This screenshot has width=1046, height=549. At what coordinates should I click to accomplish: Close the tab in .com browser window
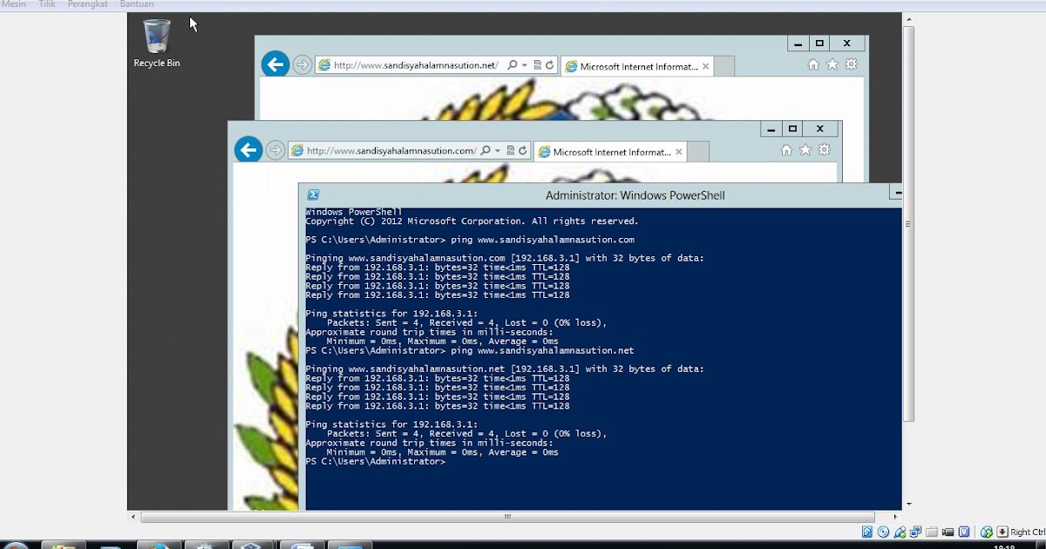coord(679,152)
